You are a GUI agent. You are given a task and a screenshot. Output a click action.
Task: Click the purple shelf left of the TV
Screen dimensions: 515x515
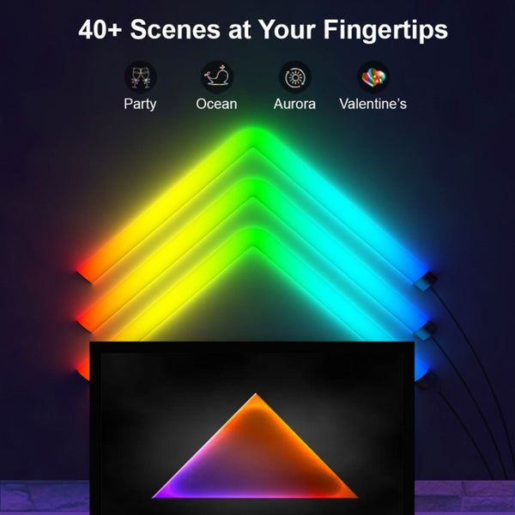[45, 498]
